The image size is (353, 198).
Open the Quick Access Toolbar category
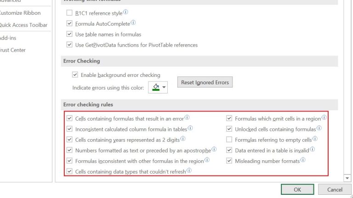click(x=23, y=25)
